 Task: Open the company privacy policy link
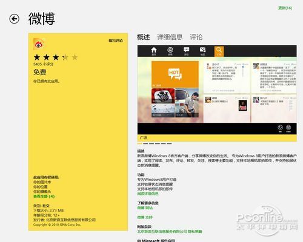[x=170, y=232]
